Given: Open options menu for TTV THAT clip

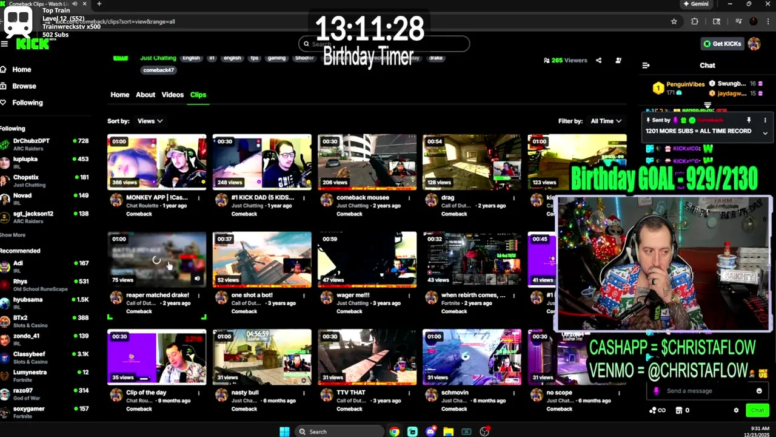Looking at the screenshot, I should pos(409,393).
